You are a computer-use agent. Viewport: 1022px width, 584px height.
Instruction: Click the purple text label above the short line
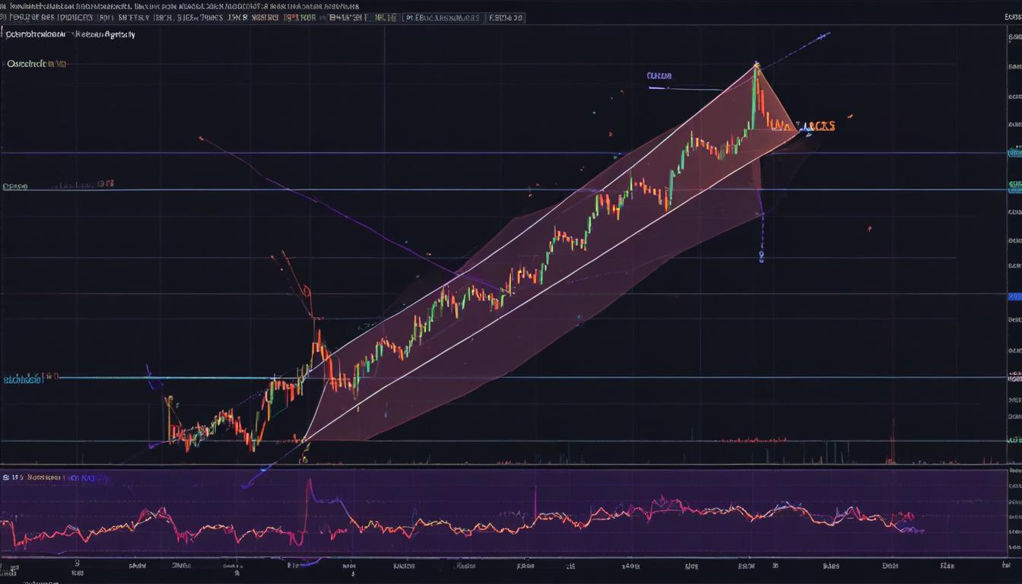pyautogui.click(x=659, y=76)
